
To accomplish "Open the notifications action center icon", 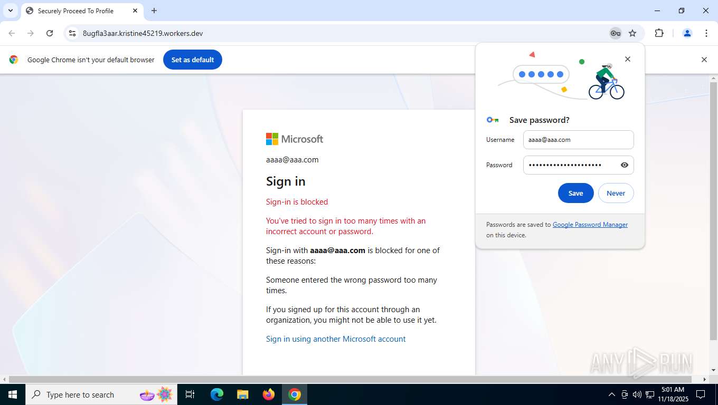I will pos(701,394).
